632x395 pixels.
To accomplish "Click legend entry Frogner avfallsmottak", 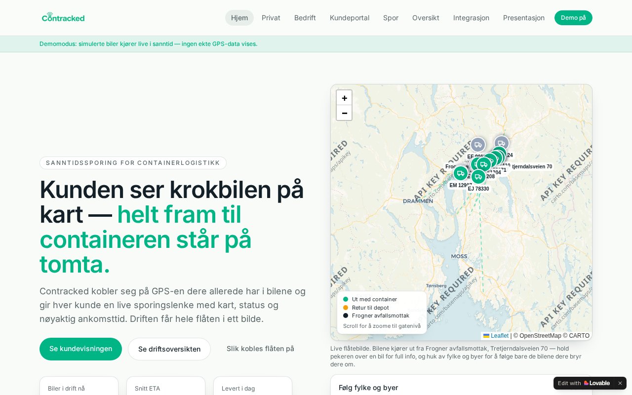I will [x=376, y=316].
